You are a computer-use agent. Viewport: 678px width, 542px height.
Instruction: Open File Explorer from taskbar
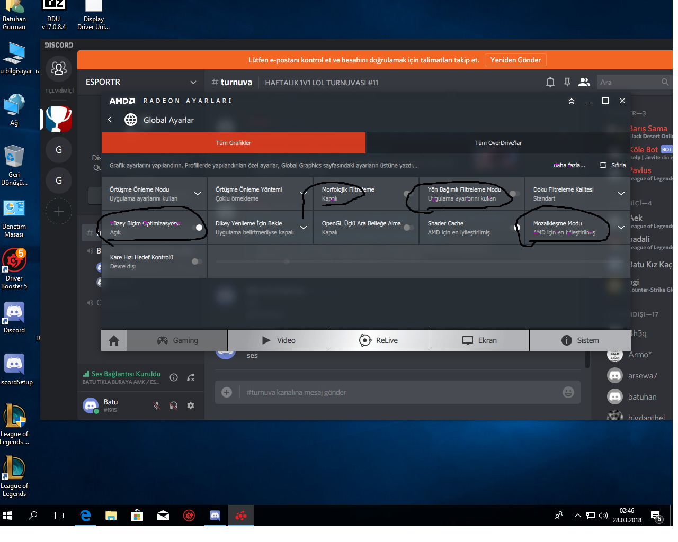pyautogui.click(x=111, y=516)
